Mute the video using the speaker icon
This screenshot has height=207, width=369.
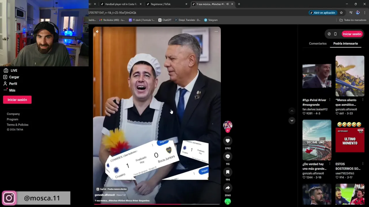tap(97, 32)
